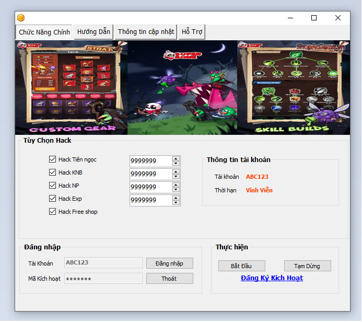The height and width of the screenshot is (322, 362).
Task: Open the Đăng Ký Kích Hoạt link
Action: pos(272,278)
